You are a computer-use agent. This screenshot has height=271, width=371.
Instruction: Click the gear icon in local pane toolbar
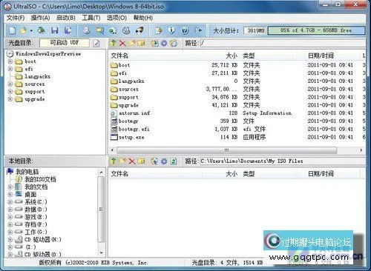164,161
